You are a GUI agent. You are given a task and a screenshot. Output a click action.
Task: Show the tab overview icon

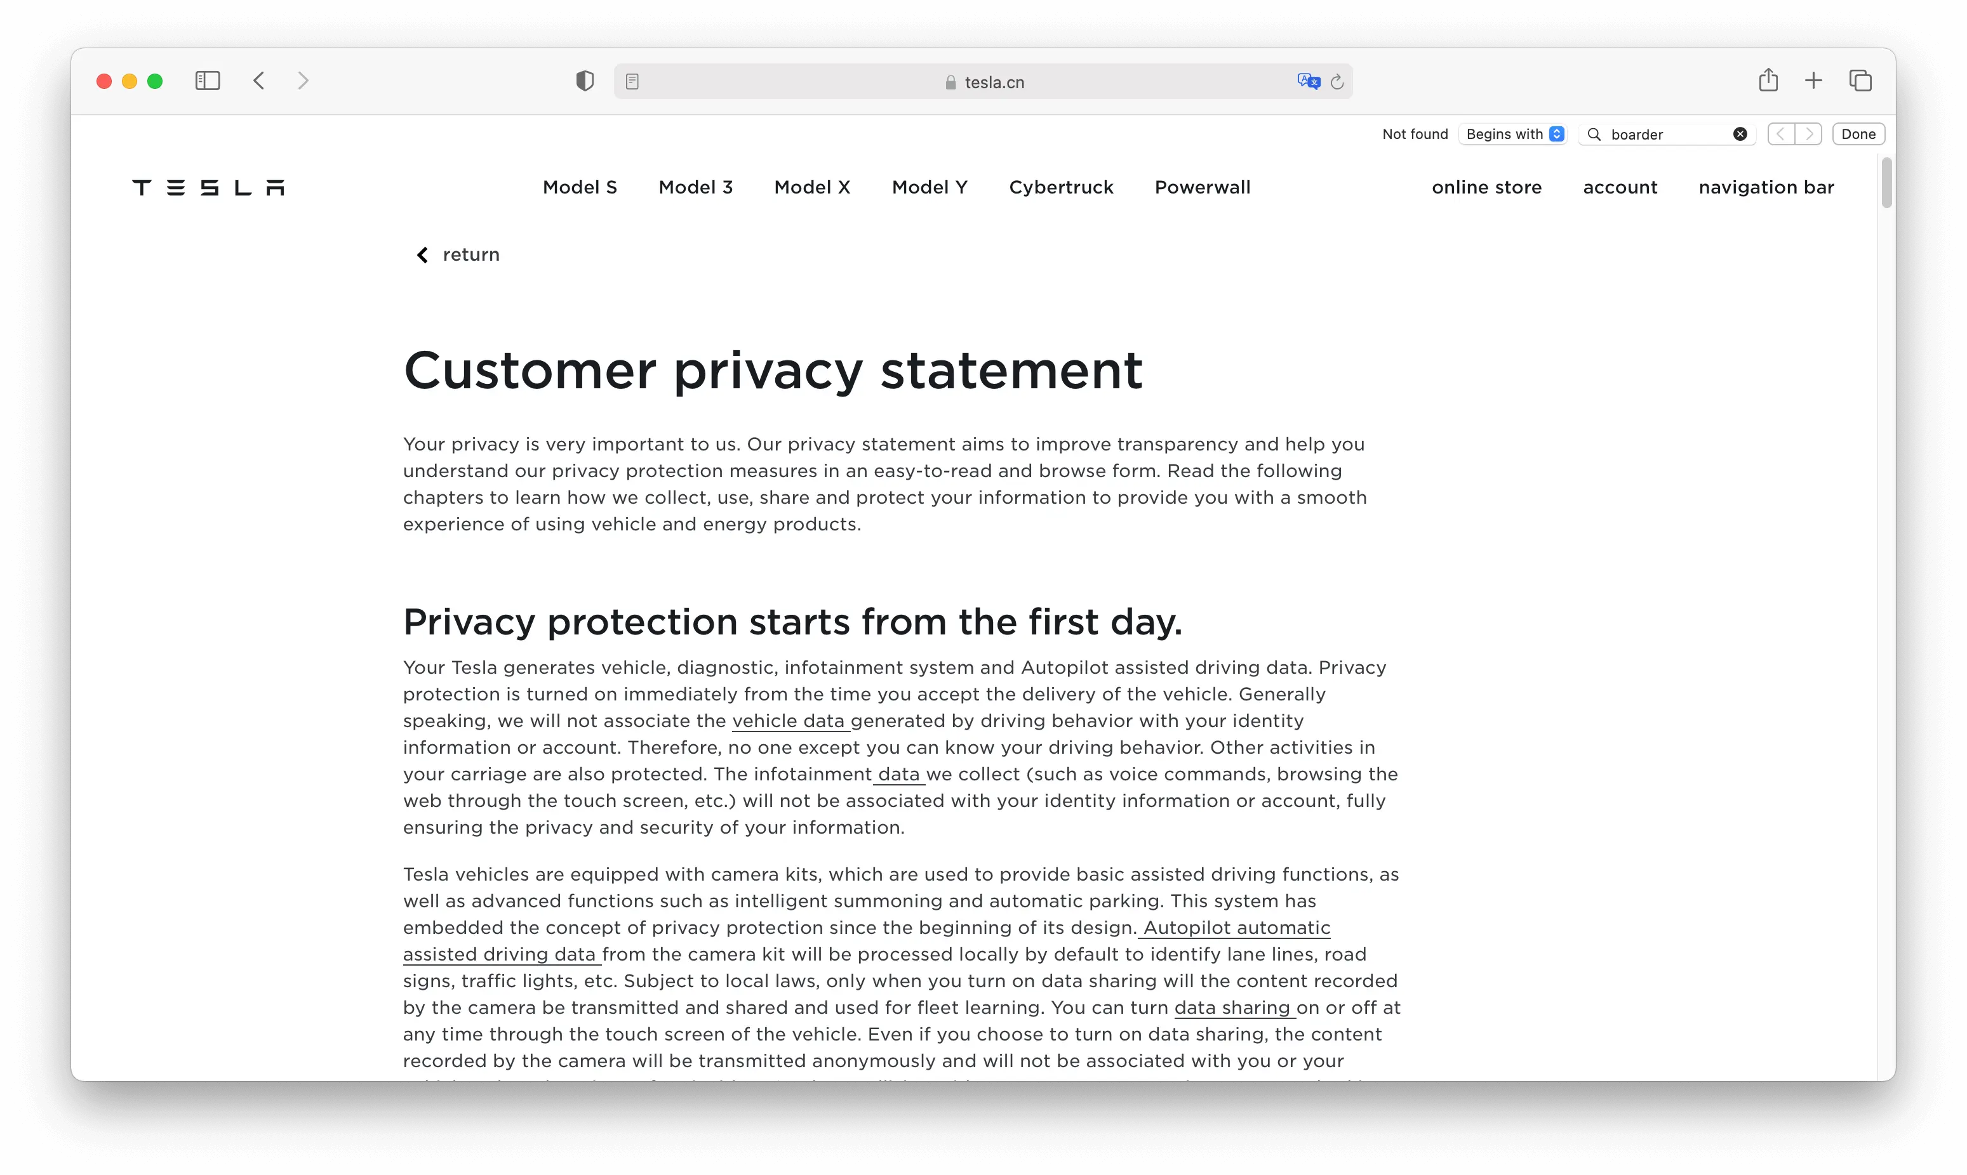tap(1860, 81)
